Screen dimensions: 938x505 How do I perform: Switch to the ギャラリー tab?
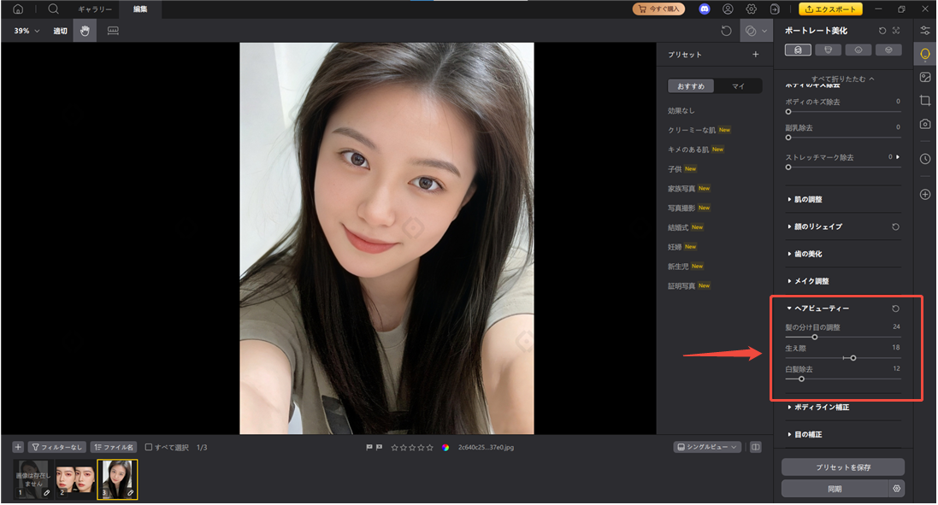tap(95, 9)
